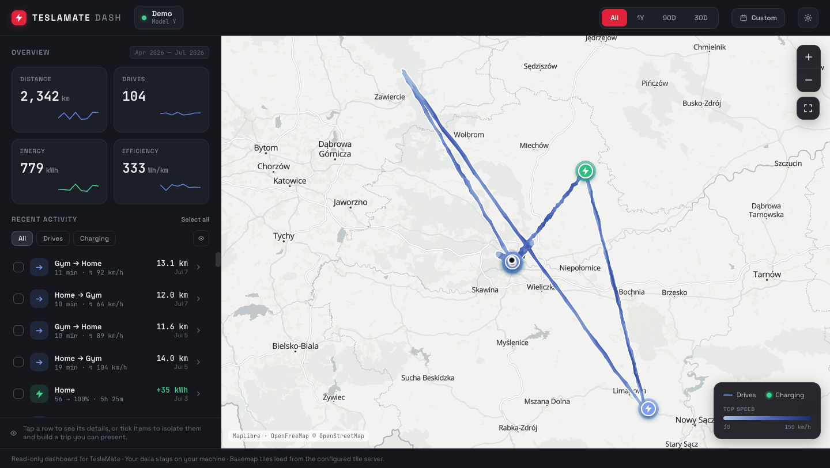Open the Demo Model Y vehicle selector
830x468 pixels.
[x=159, y=18]
